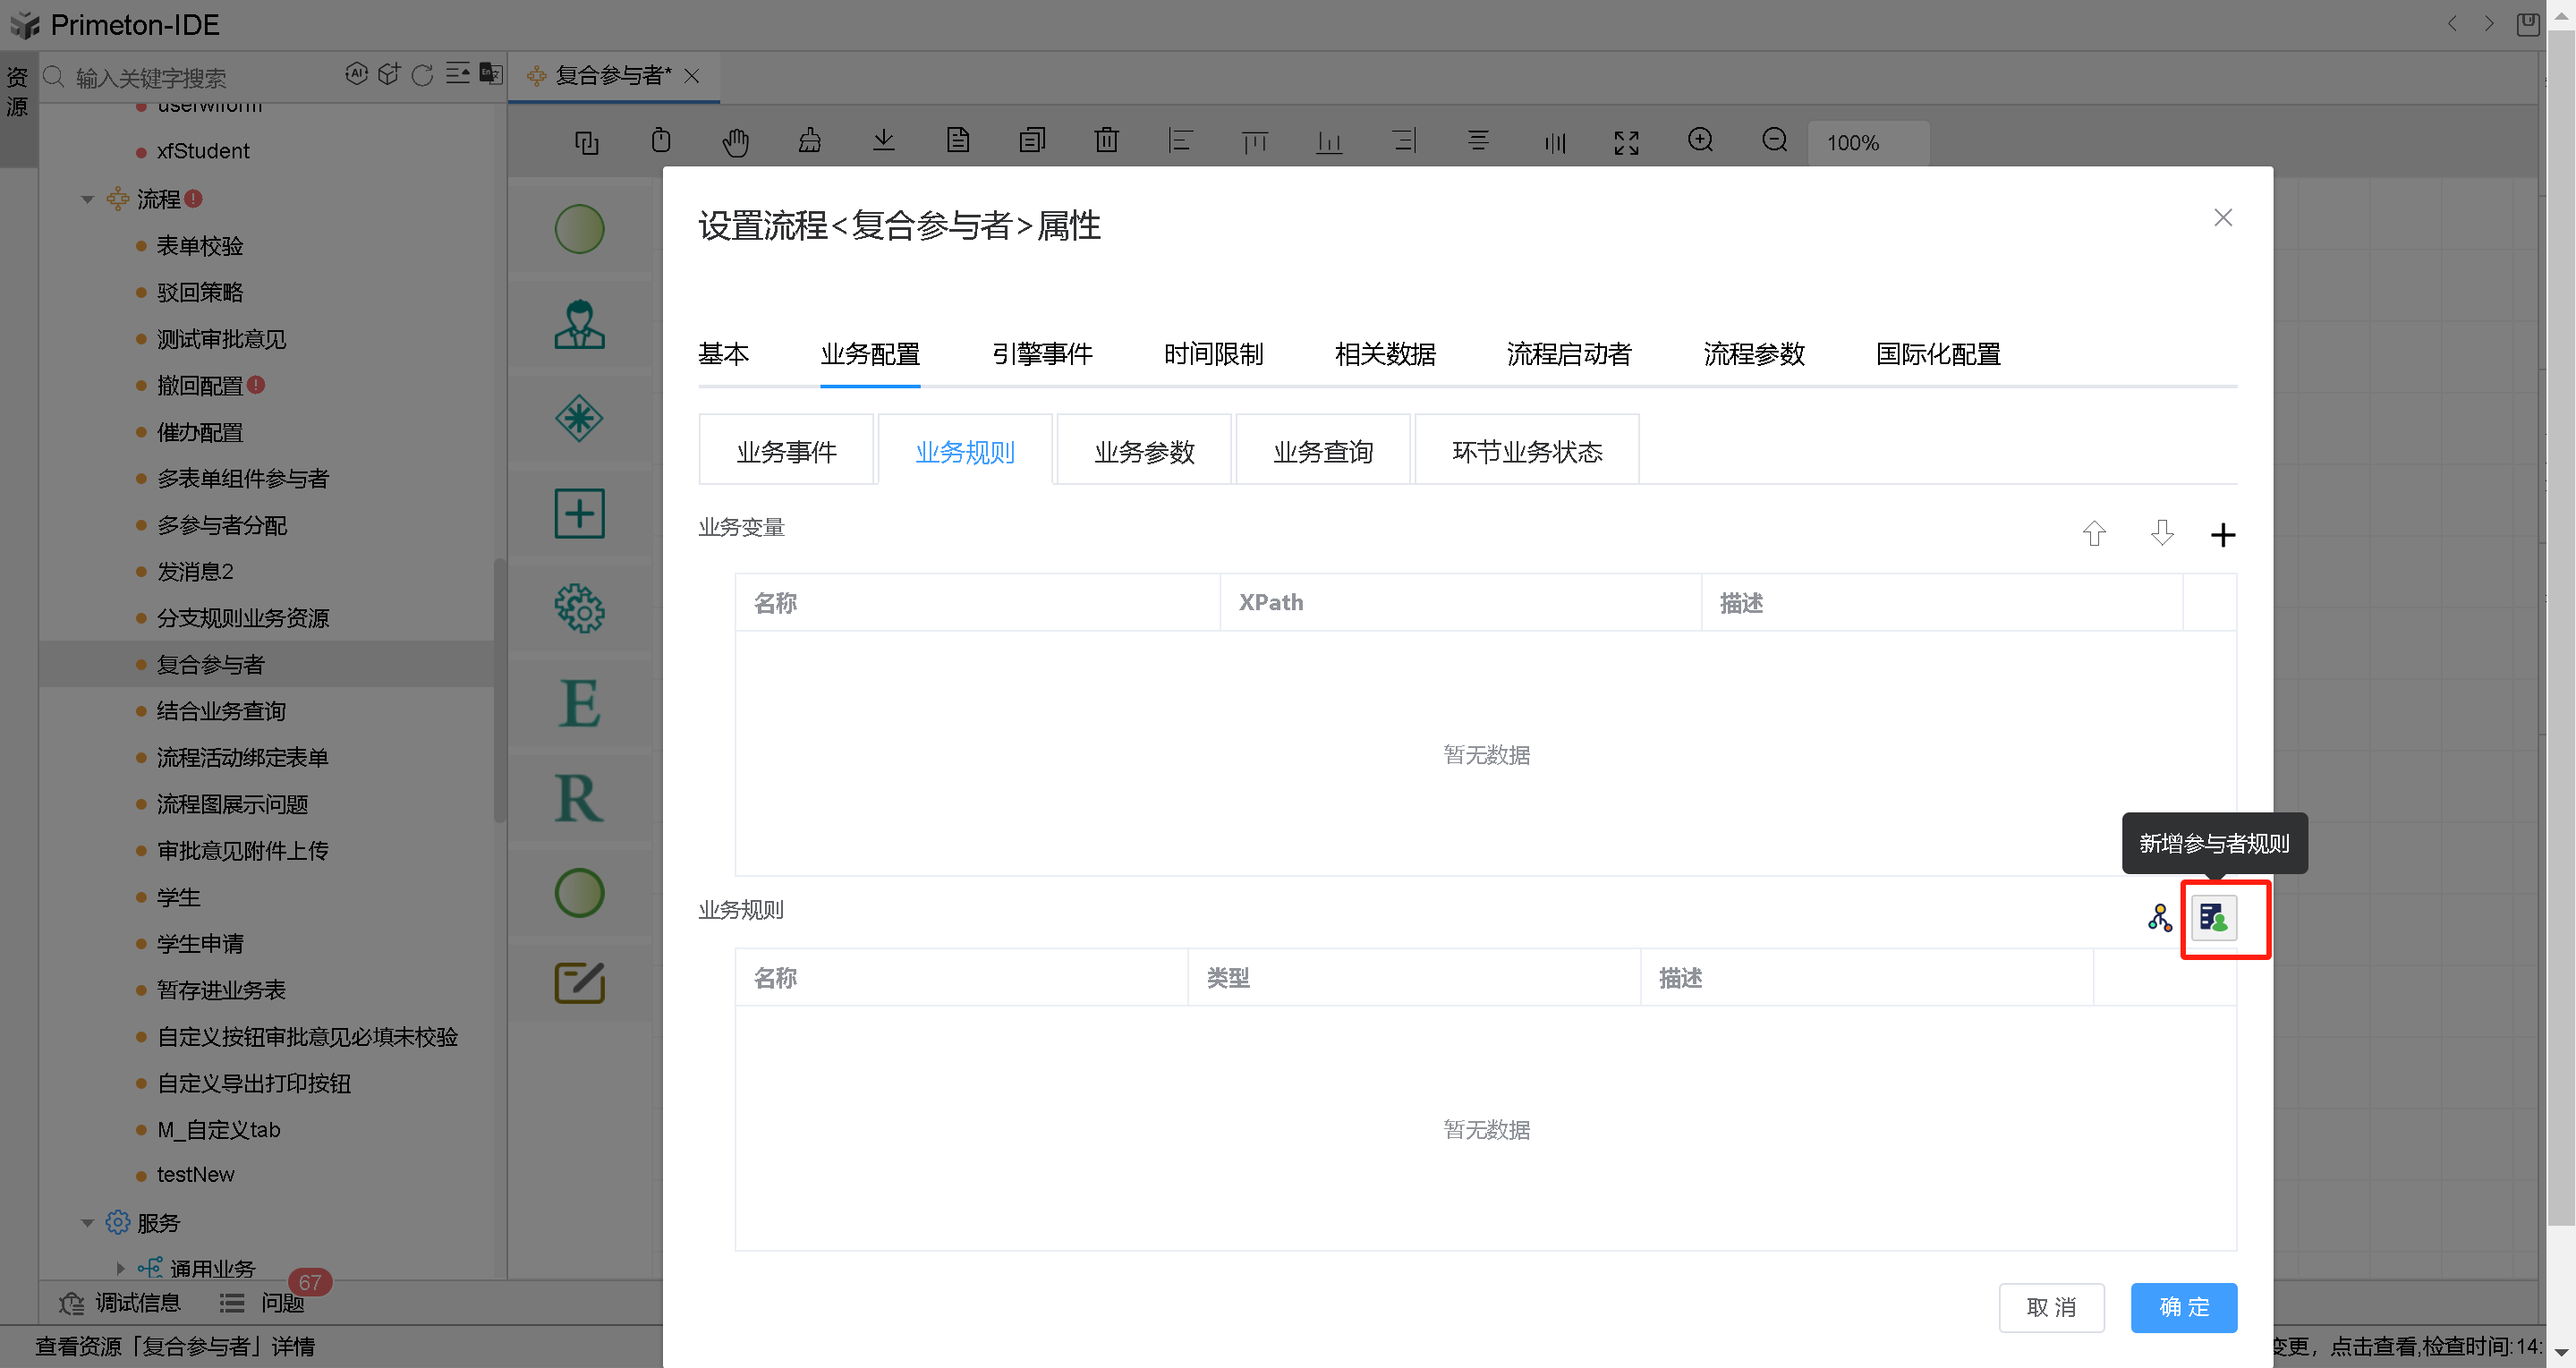Click the fullscreen fit icon
Screen dimensions: 2576x1368
pyautogui.click(x=1626, y=142)
